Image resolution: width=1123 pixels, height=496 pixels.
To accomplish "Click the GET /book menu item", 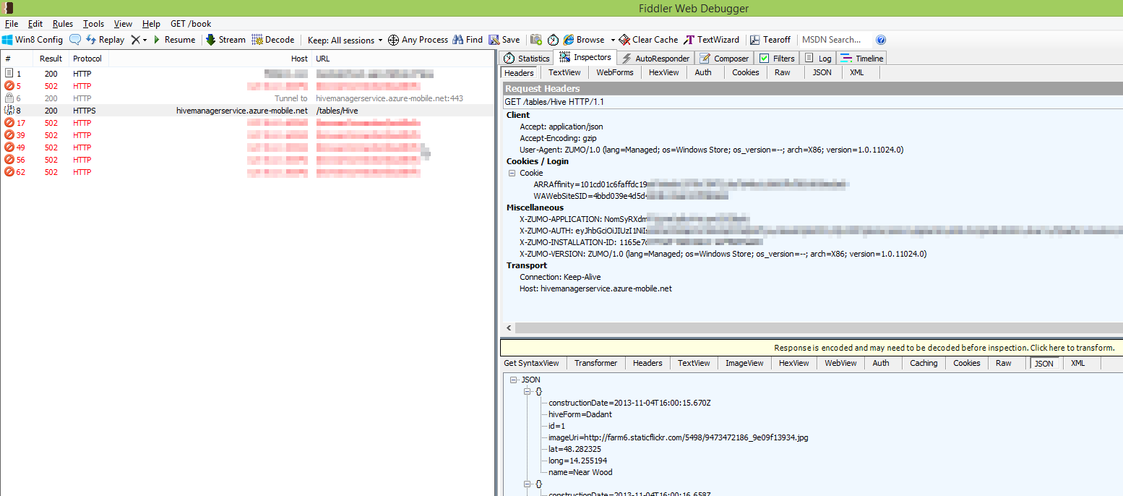I will click(x=191, y=24).
